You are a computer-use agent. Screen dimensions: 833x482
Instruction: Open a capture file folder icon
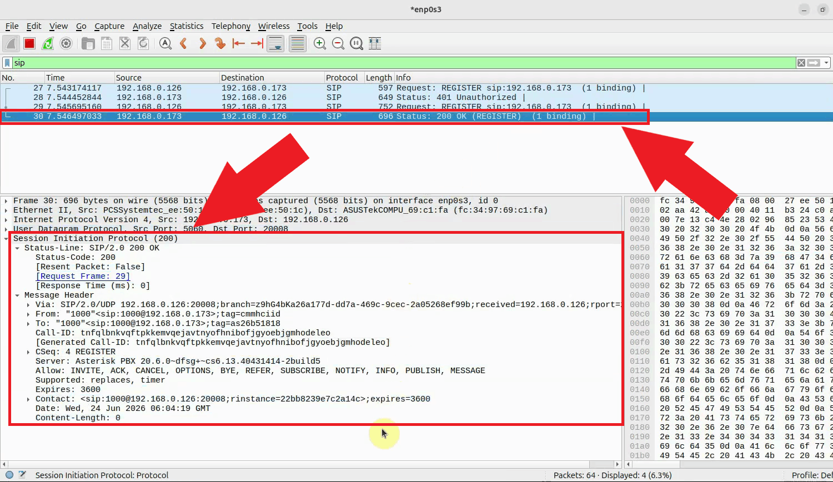pyautogui.click(x=88, y=43)
